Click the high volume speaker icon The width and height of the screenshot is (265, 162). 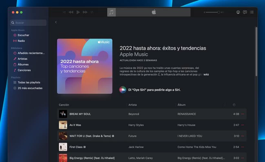[223, 12]
